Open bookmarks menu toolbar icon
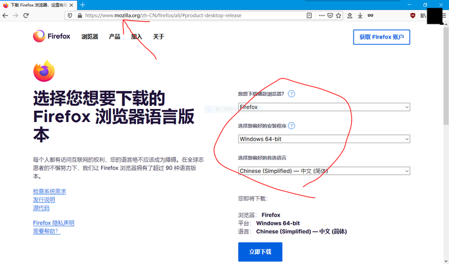 (350, 16)
